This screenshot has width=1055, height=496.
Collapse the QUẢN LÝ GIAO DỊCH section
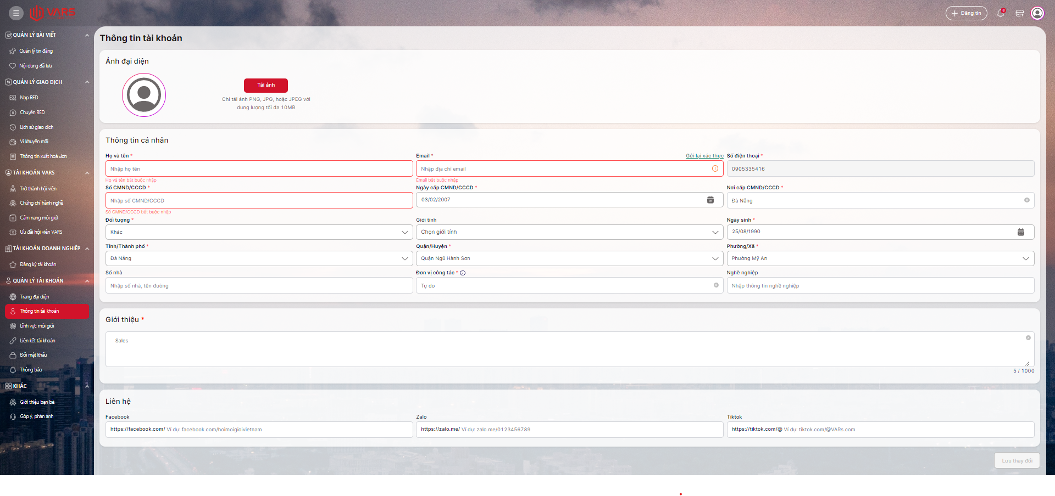coord(87,82)
